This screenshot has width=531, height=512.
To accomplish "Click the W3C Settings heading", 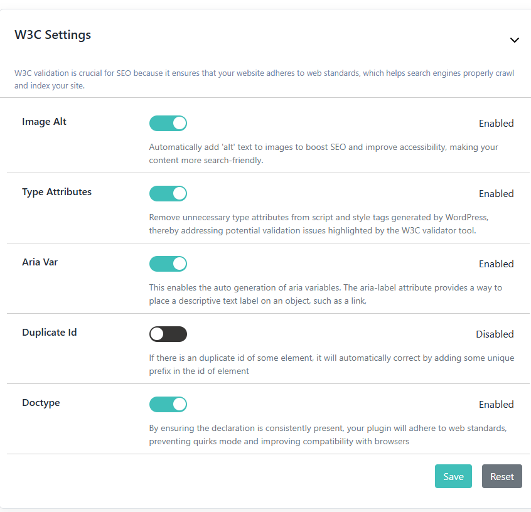I will [53, 35].
